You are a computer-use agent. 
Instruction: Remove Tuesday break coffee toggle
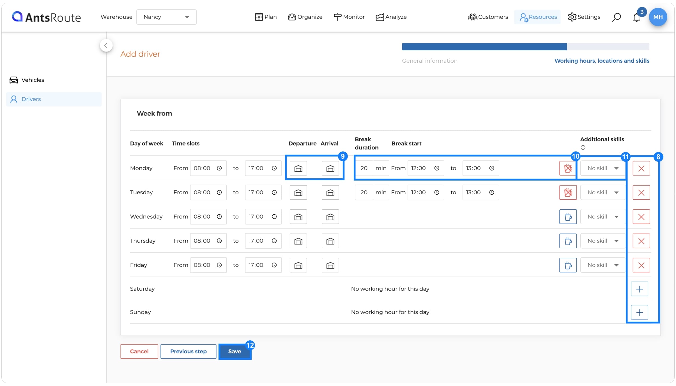(568, 193)
